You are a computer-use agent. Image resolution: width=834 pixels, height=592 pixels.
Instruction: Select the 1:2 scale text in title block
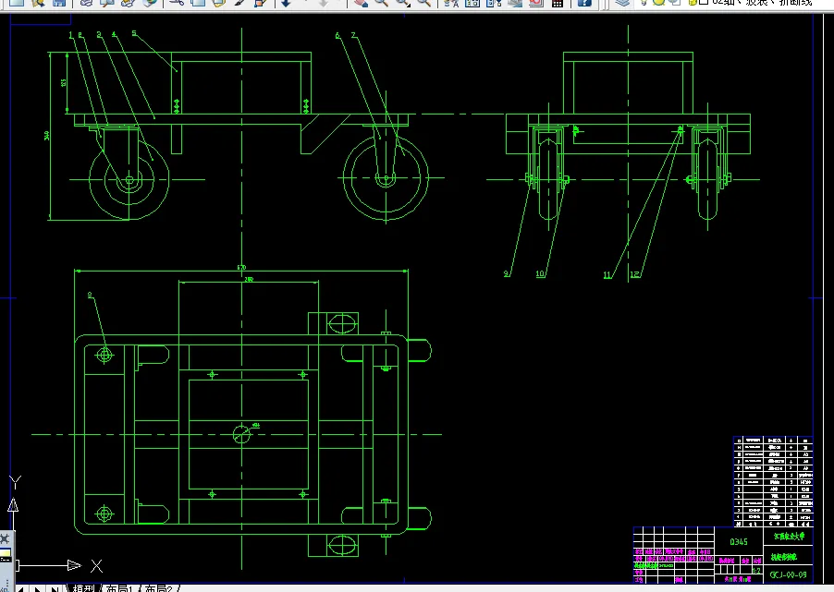tap(756, 570)
